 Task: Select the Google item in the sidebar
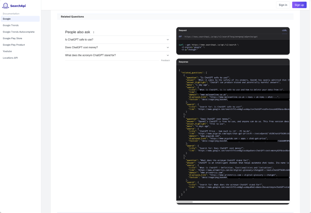point(20,19)
